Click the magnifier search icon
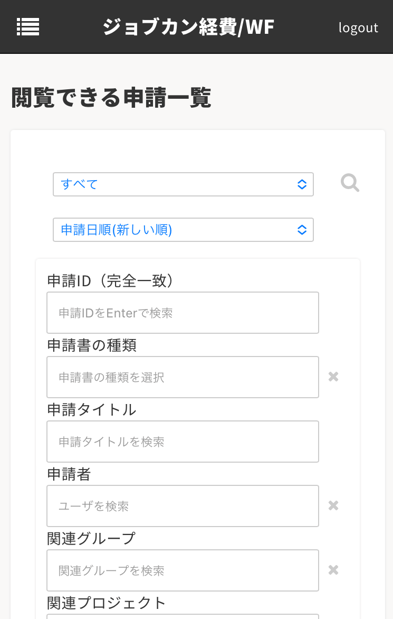 (x=350, y=184)
